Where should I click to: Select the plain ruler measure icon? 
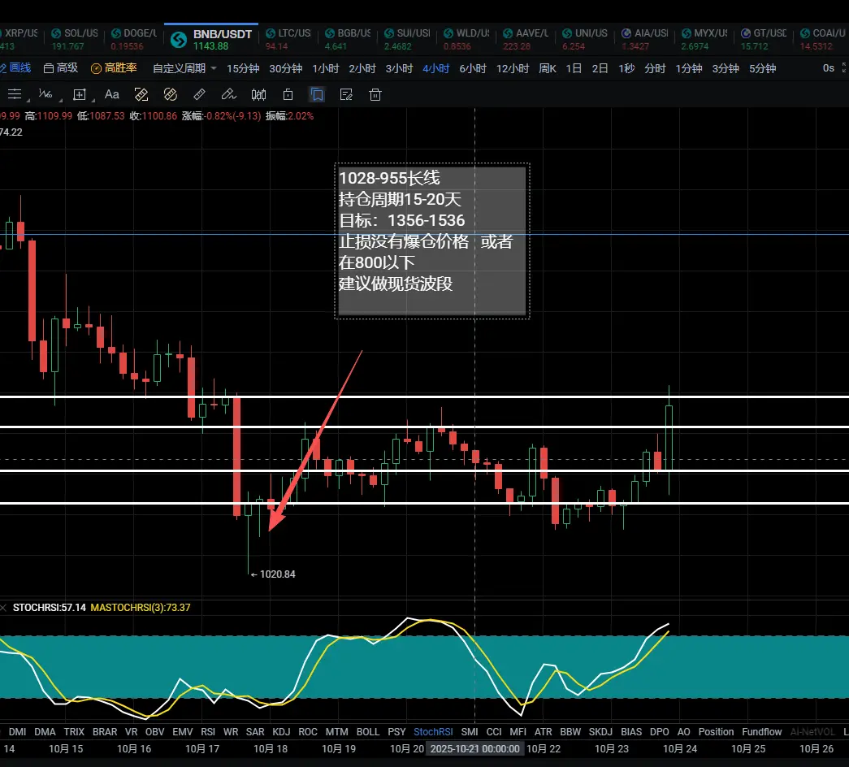199,95
